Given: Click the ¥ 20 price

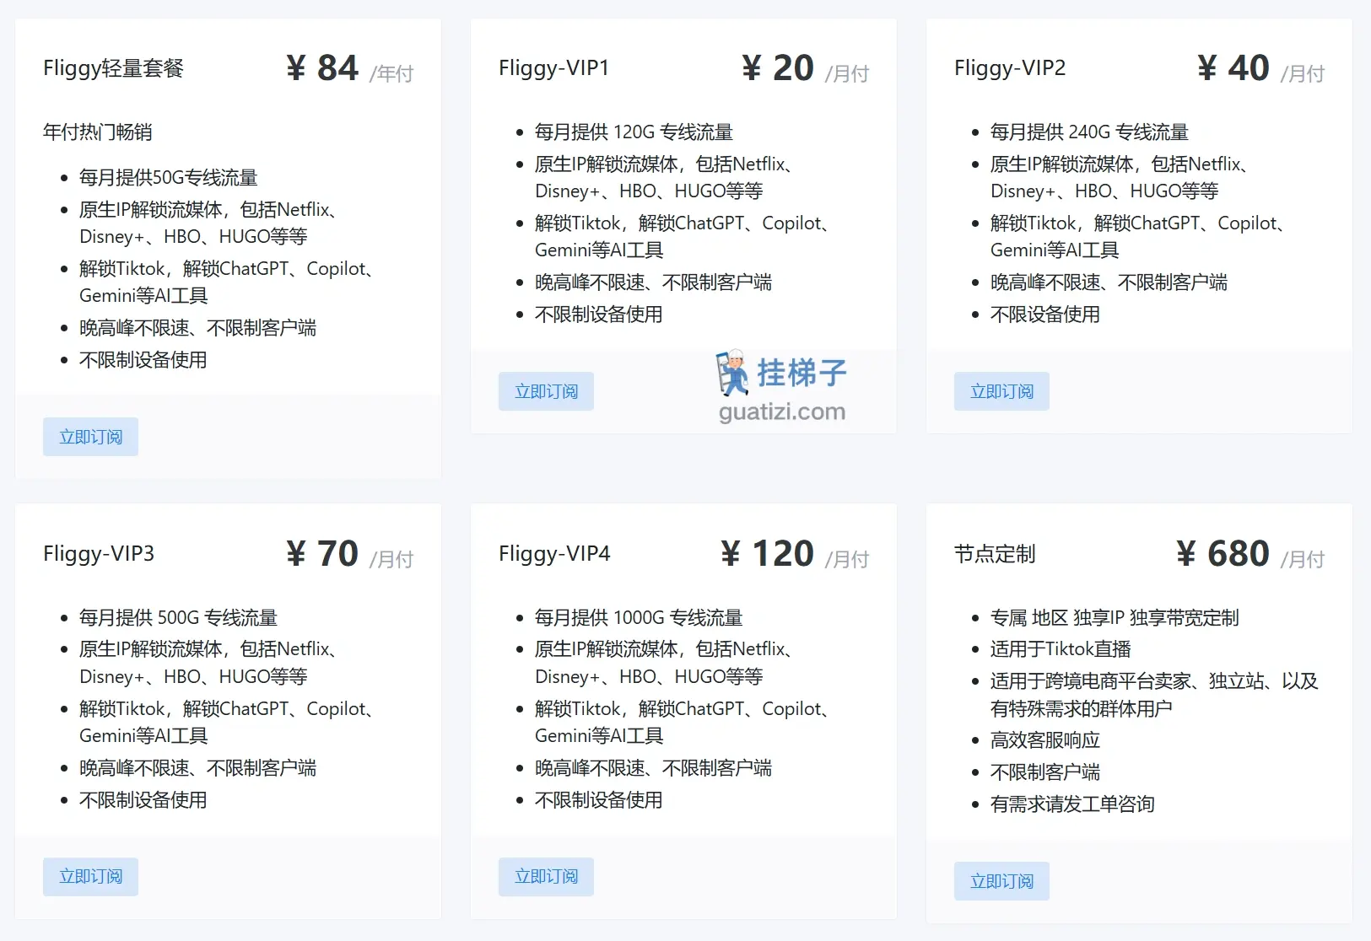Looking at the screenshot, I should 778,68.
